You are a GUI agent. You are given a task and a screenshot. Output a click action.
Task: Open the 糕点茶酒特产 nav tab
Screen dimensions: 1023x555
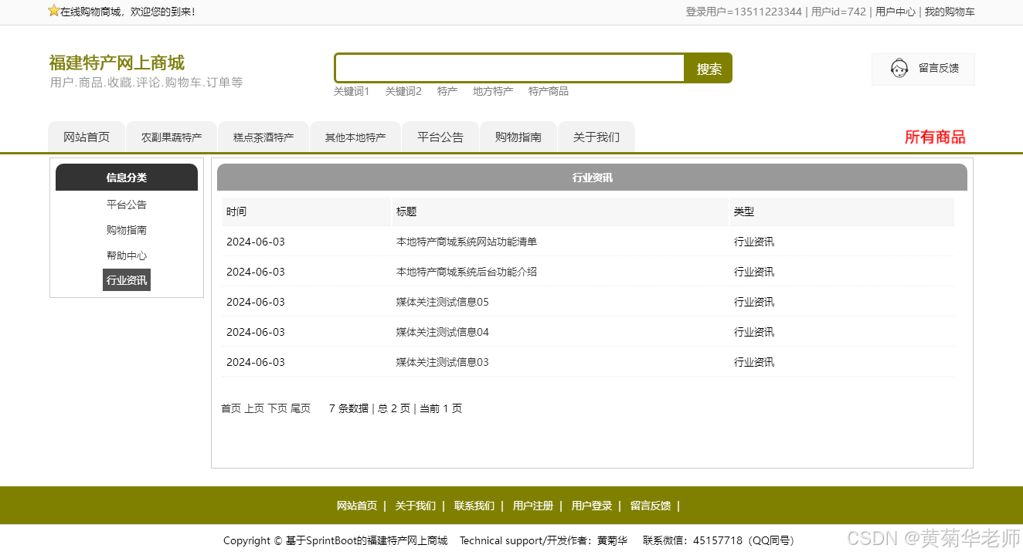[263, 137]
